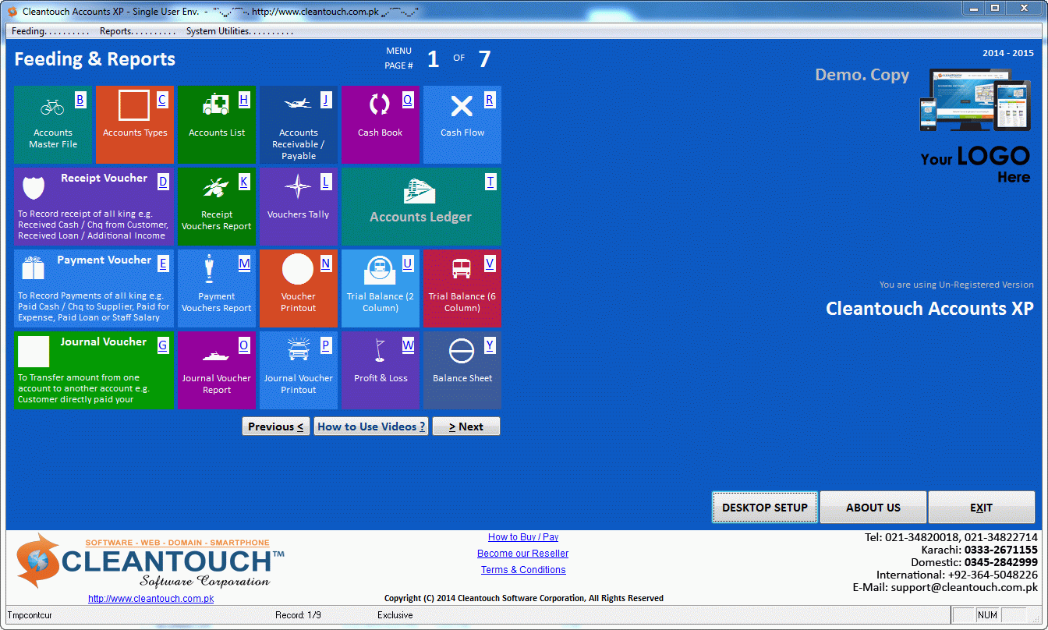Open Trial Balance (6 Column) bus tile
The image size is (1048, 630).
462,288
